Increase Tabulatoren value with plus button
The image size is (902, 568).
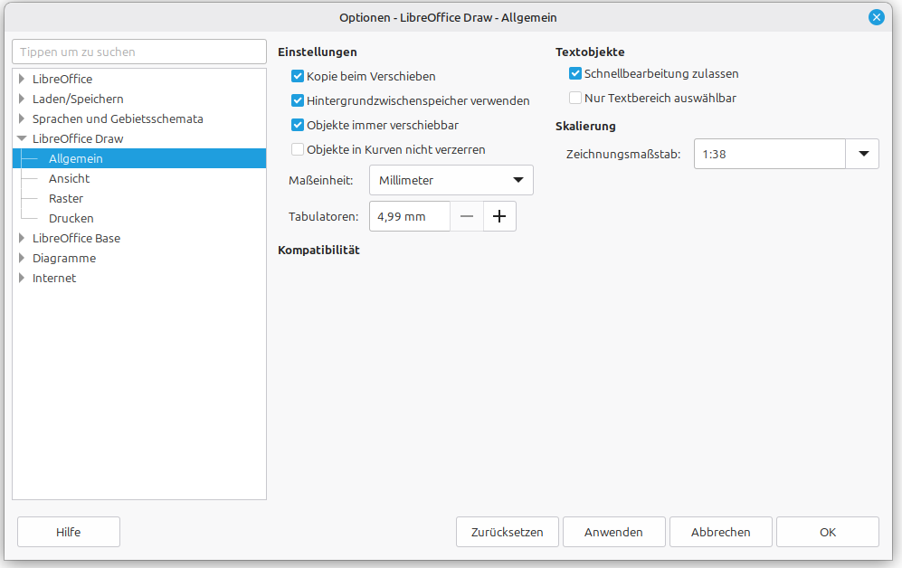tap(499, 216)
